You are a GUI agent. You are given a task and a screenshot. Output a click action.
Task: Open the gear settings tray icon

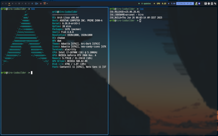click(209, 4)
